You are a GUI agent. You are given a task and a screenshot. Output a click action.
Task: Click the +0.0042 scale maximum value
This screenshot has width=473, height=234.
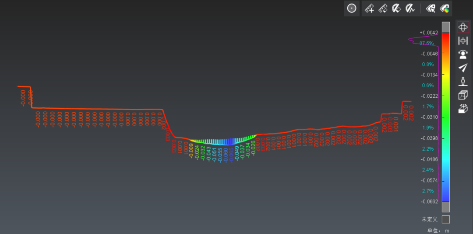pos(428,32)
